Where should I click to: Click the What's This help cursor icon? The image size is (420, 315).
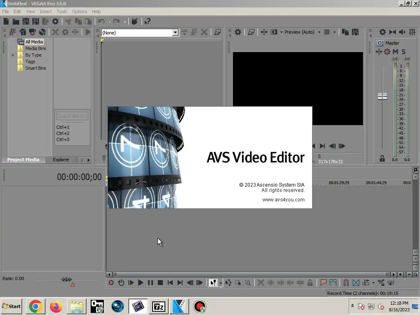click(147, 21)
